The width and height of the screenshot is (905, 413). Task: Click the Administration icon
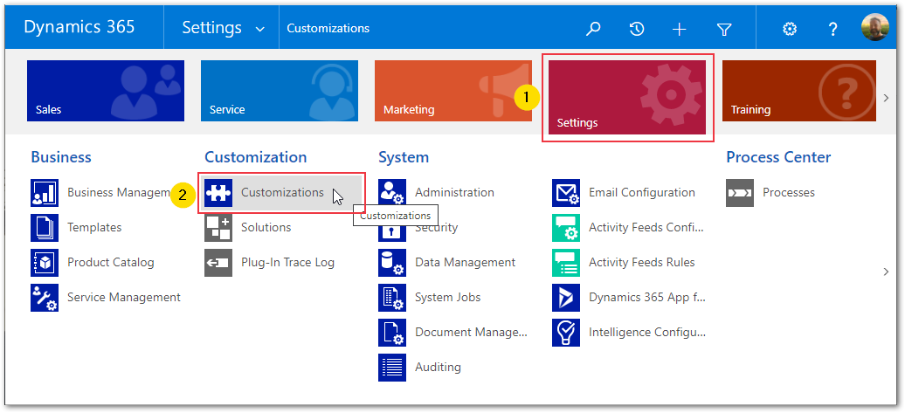(x=392, y=193)
